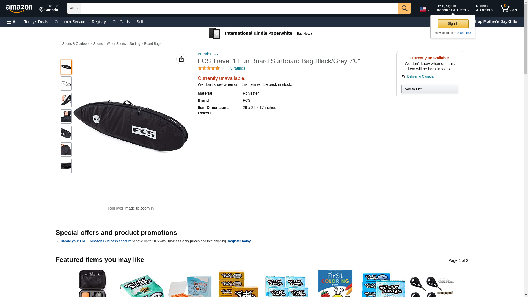Image resolution: width=528 pixels, height=297 pixels.
Task: Click the yellow Sign in button
Action: pos(453,24)
